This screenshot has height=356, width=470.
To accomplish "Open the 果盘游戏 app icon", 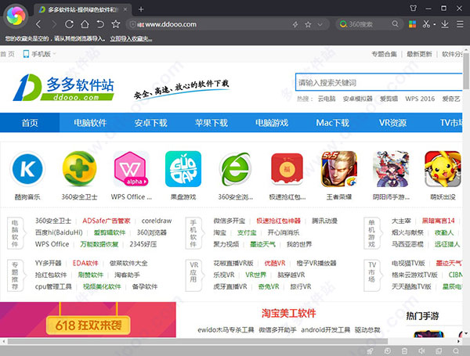I will [x=183, y=169].
